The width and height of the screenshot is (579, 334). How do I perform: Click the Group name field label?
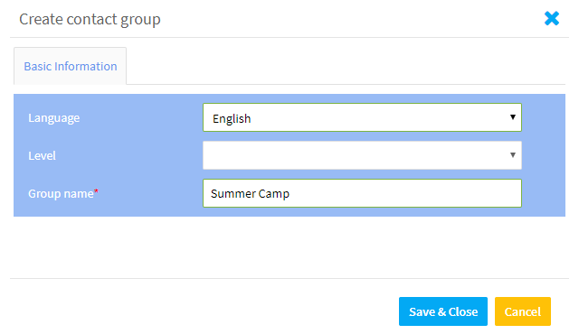tap(61, 194)
